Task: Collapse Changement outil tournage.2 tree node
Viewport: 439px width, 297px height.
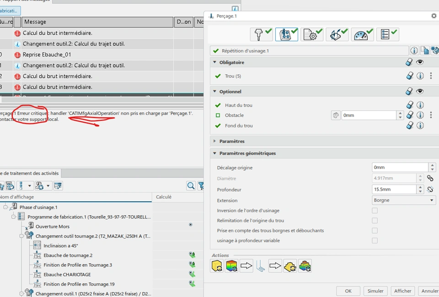Action: tap(21, 236)
